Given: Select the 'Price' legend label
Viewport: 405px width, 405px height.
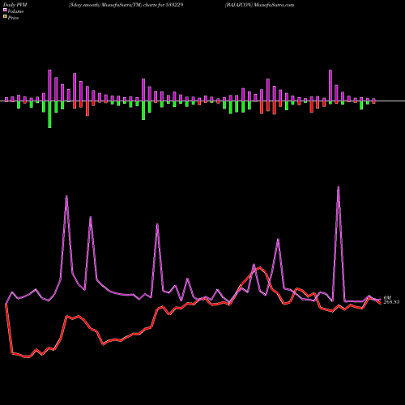Looking at the screenshot, I should tap(13, 18).
